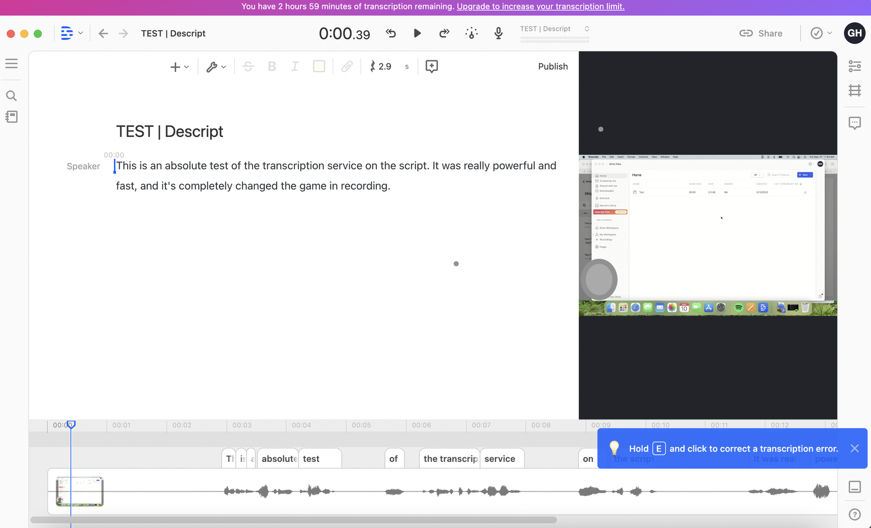Select the "absolute" word block in timeline

pos(278,458)
